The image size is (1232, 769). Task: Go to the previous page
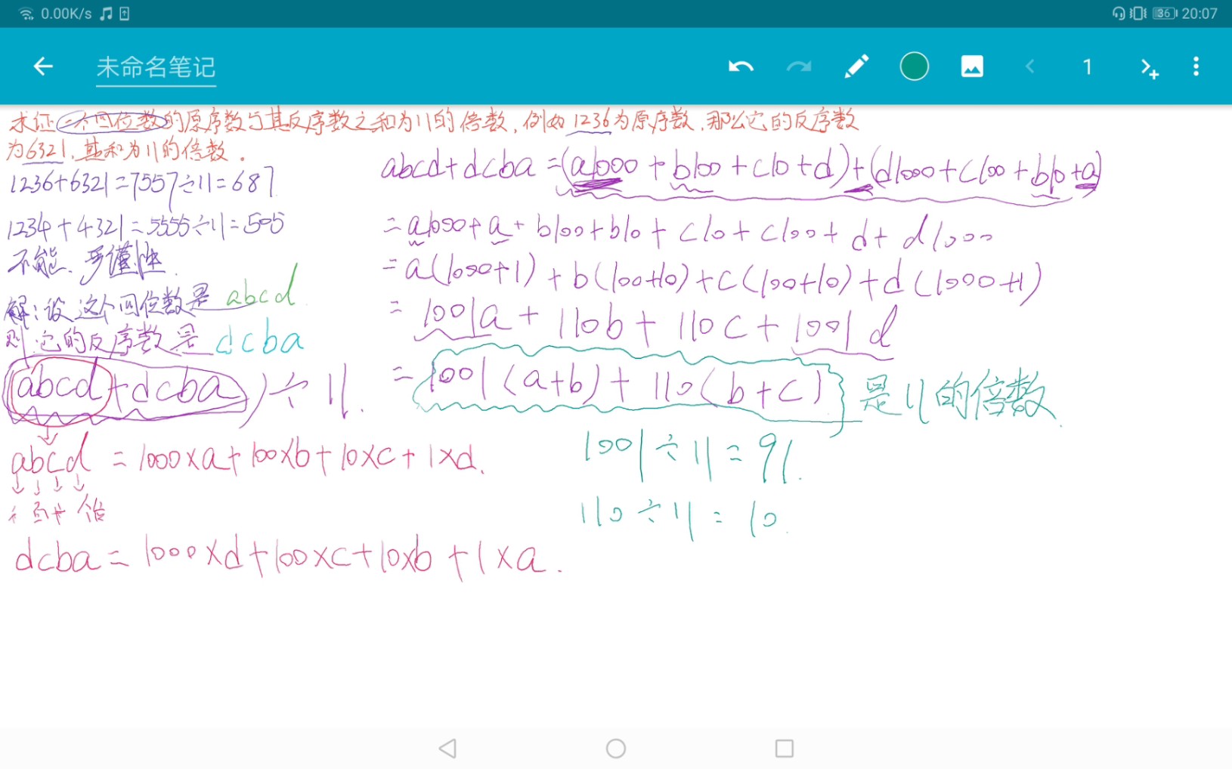pos(1029,66)
